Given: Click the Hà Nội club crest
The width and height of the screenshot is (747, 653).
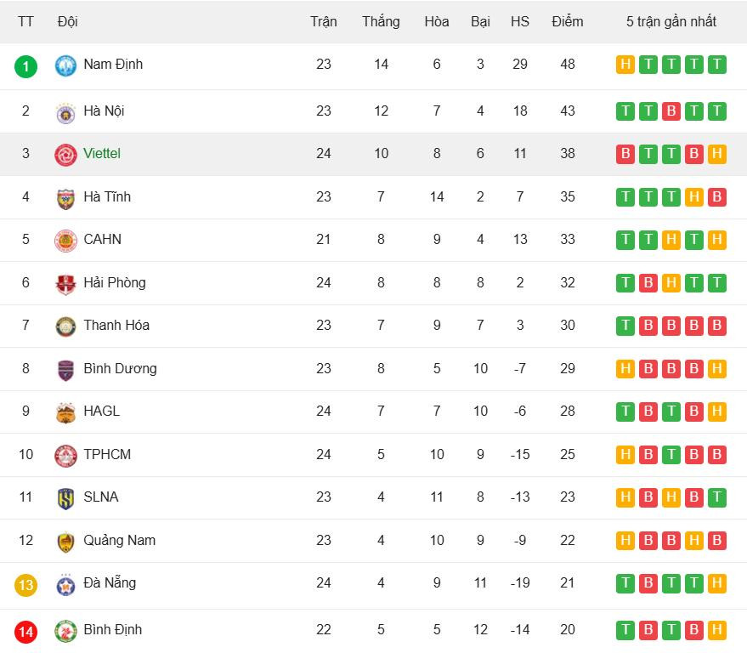Looking at the screenshot, I should [65, 112].
